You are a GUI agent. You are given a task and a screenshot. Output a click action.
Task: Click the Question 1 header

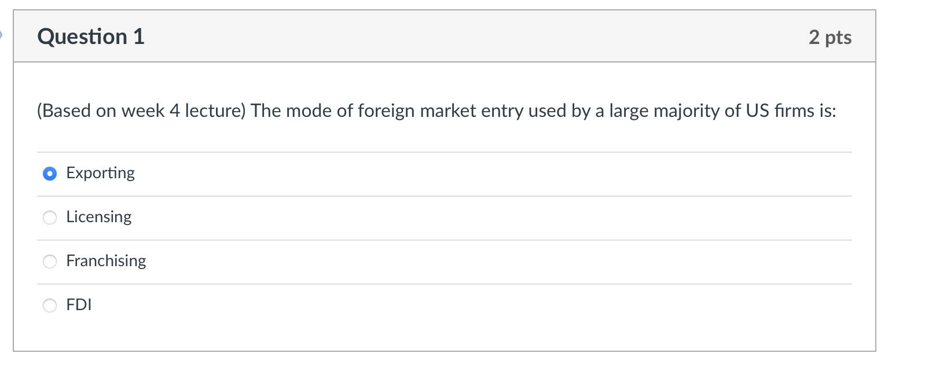click(x=90, y=36)
